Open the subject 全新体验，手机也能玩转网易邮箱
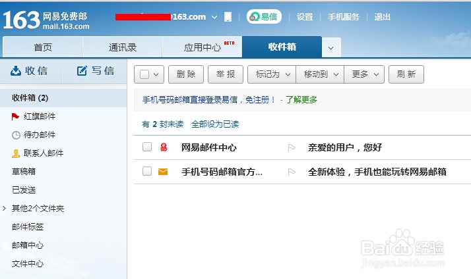471x279 pixels. [377, 172]
